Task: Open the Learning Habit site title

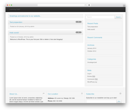Action: point(15,9)
